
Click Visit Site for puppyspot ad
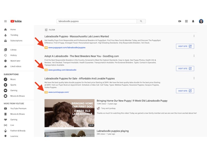tap(185, 46)
